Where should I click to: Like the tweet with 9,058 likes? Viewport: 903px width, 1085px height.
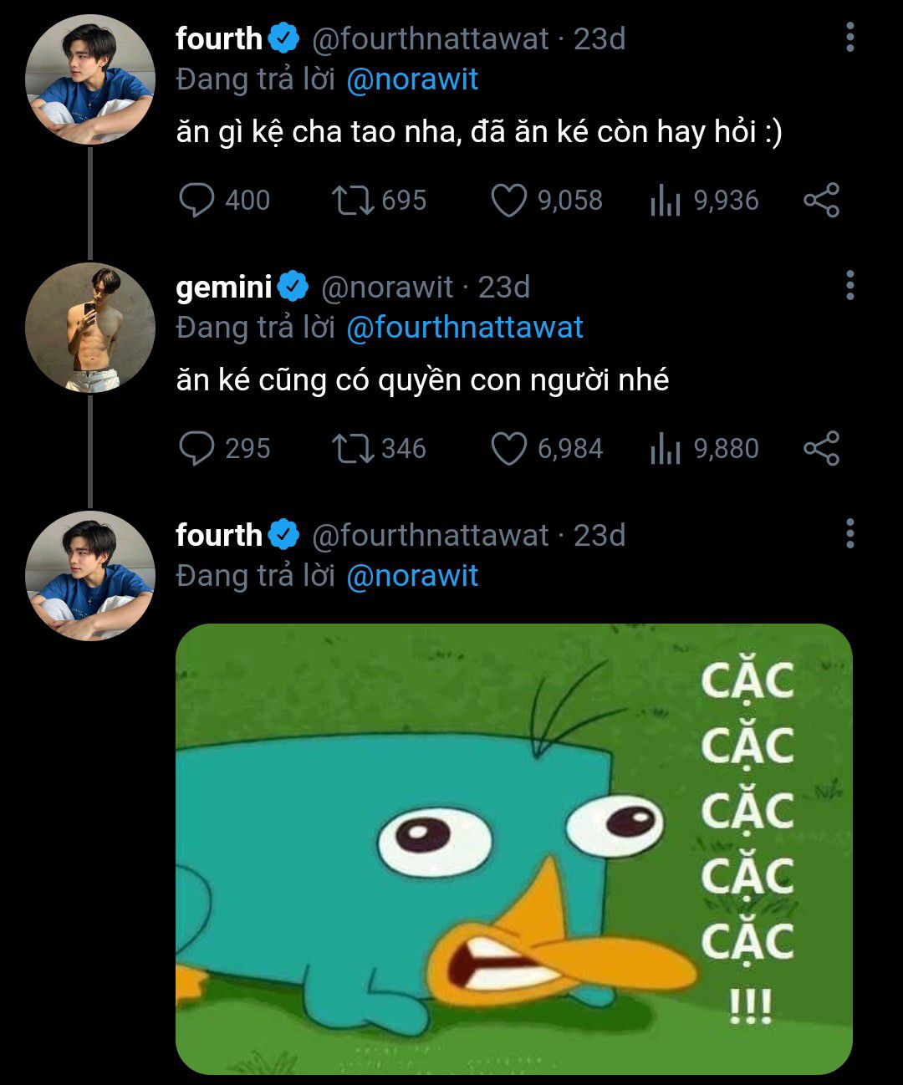[508, 201]
